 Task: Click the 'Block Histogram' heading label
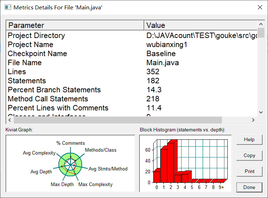[182, 130]
